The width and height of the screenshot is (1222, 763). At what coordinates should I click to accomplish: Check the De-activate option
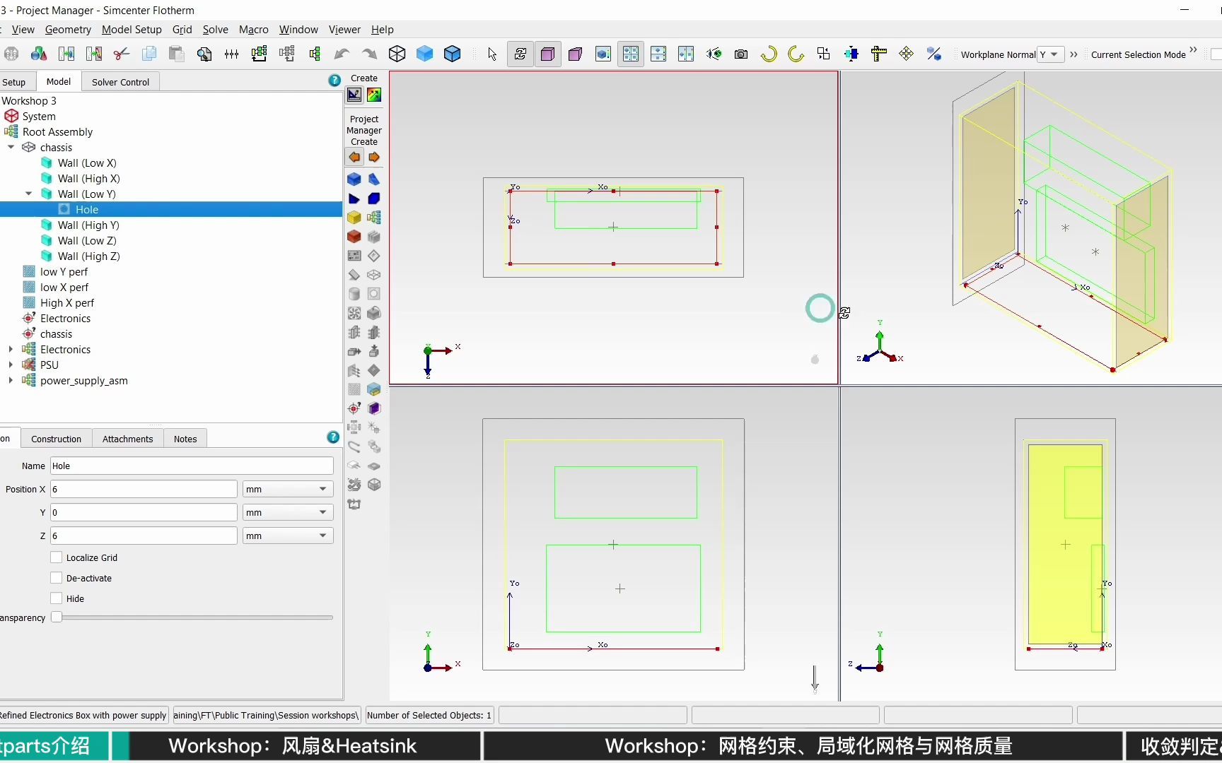[x=57, y=578]
